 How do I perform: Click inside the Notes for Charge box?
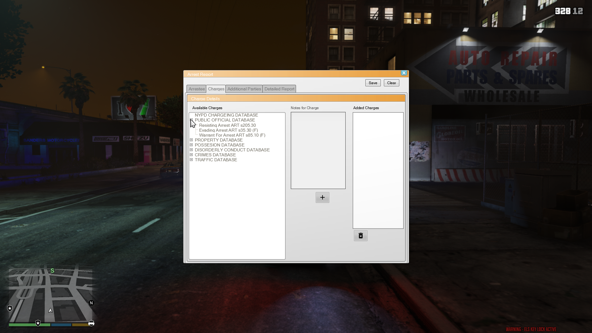[x=318, y=150]
